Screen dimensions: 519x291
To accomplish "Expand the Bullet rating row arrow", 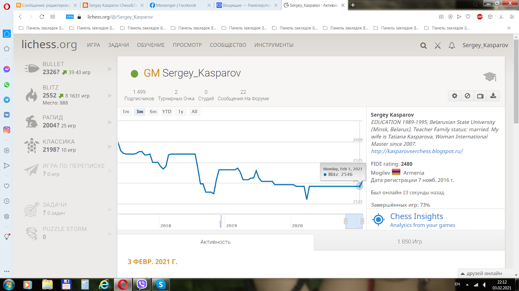I will point(110,69).
